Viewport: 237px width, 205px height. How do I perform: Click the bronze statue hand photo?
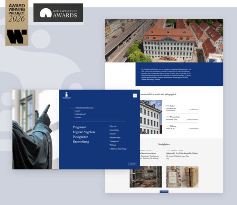coord(36,129)
